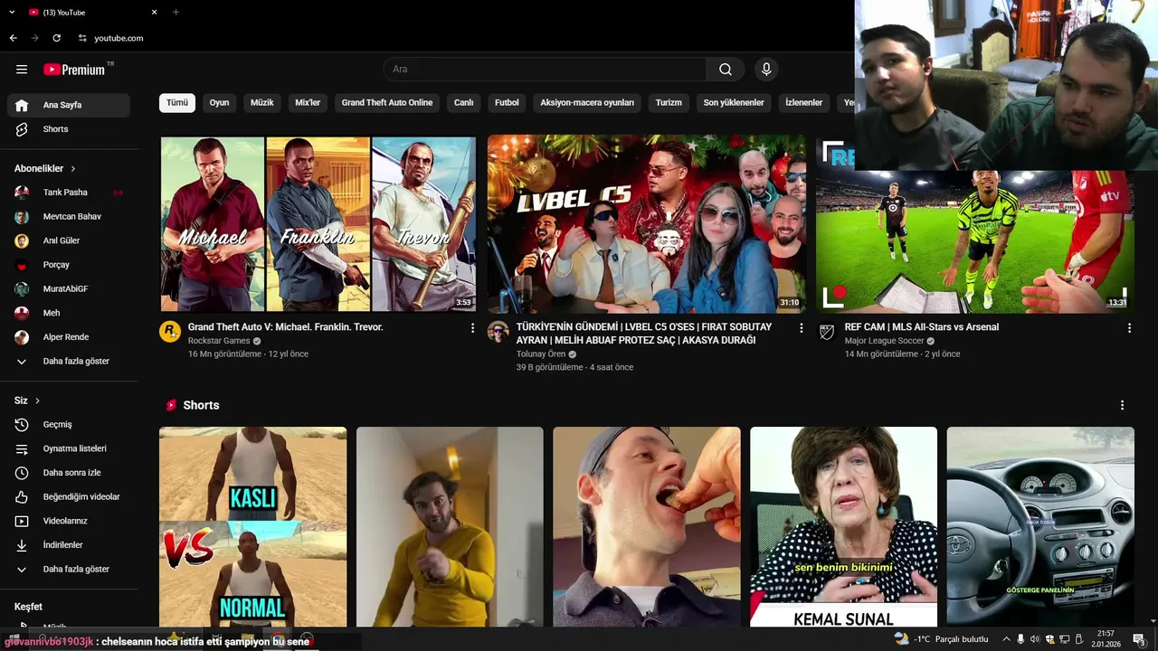The height and width of the screenshot is (651, 1158).
Task: Open Shorts in the sidebar
Action: click(x=69, y=129)
